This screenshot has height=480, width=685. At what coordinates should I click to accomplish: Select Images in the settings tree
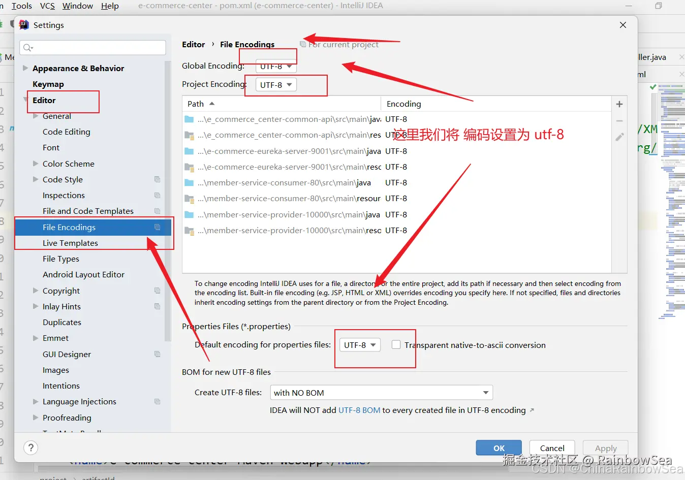(x=56, y=370)
